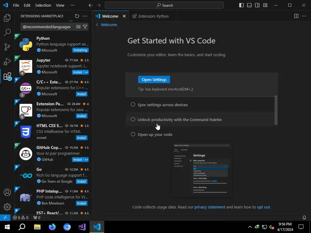
Task: Show errors and warnings in status bar
Action: coord(21,218)
